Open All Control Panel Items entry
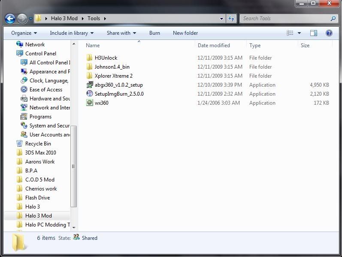The width and height of the screenshot is (342, 257). [50, 63]
